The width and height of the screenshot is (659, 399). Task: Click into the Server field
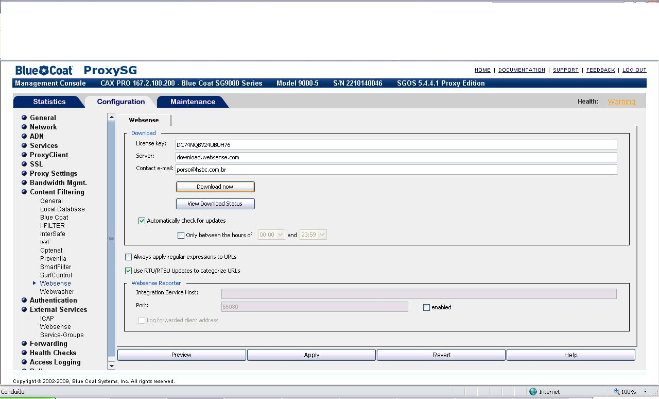pyautogui.click(x=396, y=157)
